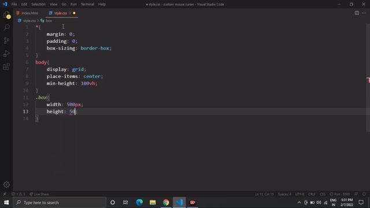This screenshot has width=370, height=208.
Task: Change encoding via UTF-8 status item
Action: (x=299, y=194)
